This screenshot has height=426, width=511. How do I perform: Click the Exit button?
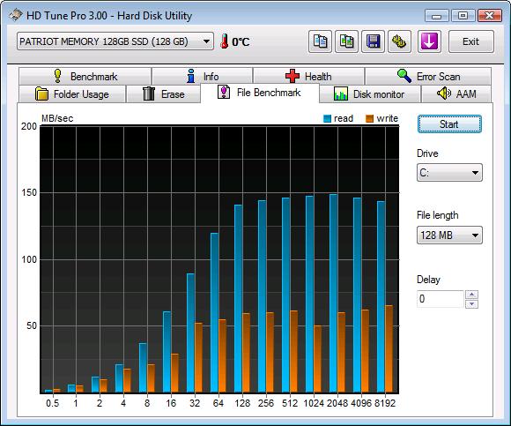click(x=471, y=41)
